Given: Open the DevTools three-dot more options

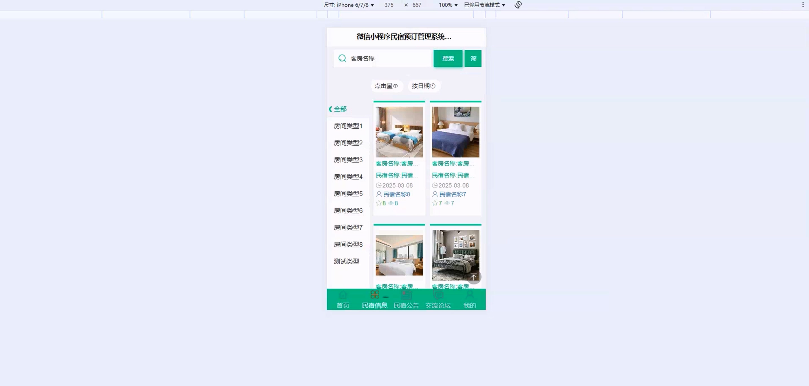Looking at the screenshot, I should coord(803,5).
